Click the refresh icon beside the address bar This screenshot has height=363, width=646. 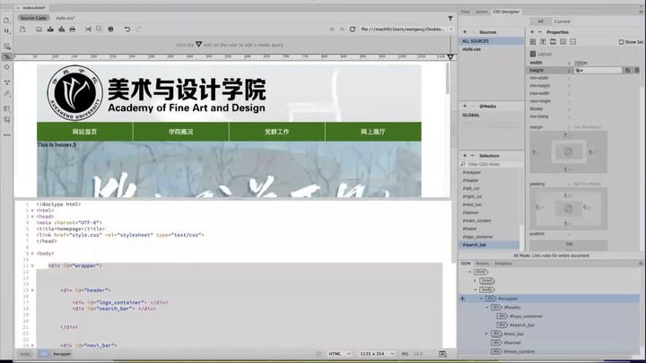point(353,29)
